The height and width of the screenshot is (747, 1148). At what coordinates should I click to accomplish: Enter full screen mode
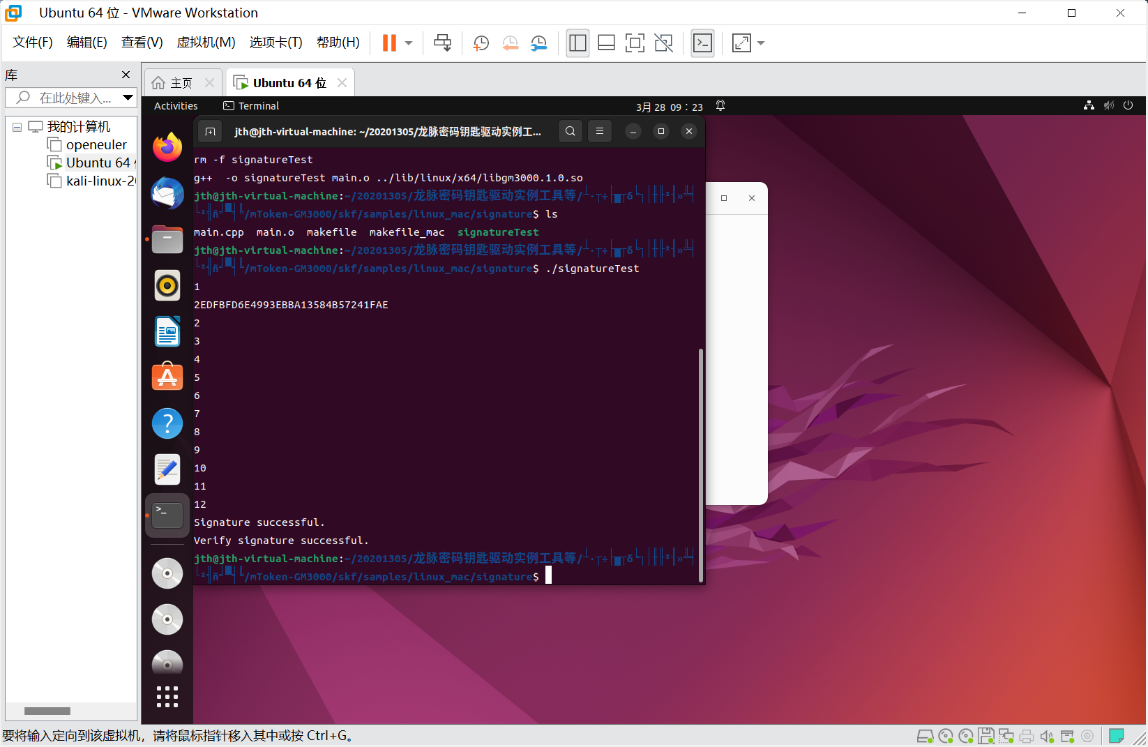point(635,43)
